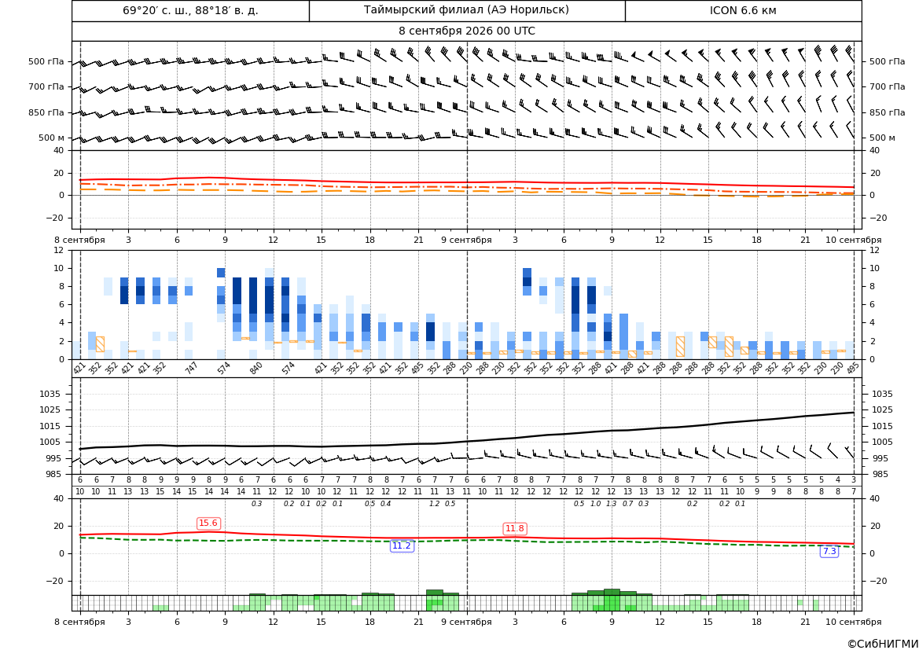Click the 8 сентября label on the bottom axis
The height and width of the screenshot is (650, 919).
tap(79, 622)
